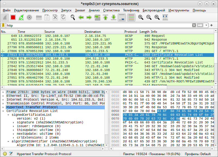This screenshot has height=157, width=218.
Task: Sort packets by Info column
Action: pos(182,32)
